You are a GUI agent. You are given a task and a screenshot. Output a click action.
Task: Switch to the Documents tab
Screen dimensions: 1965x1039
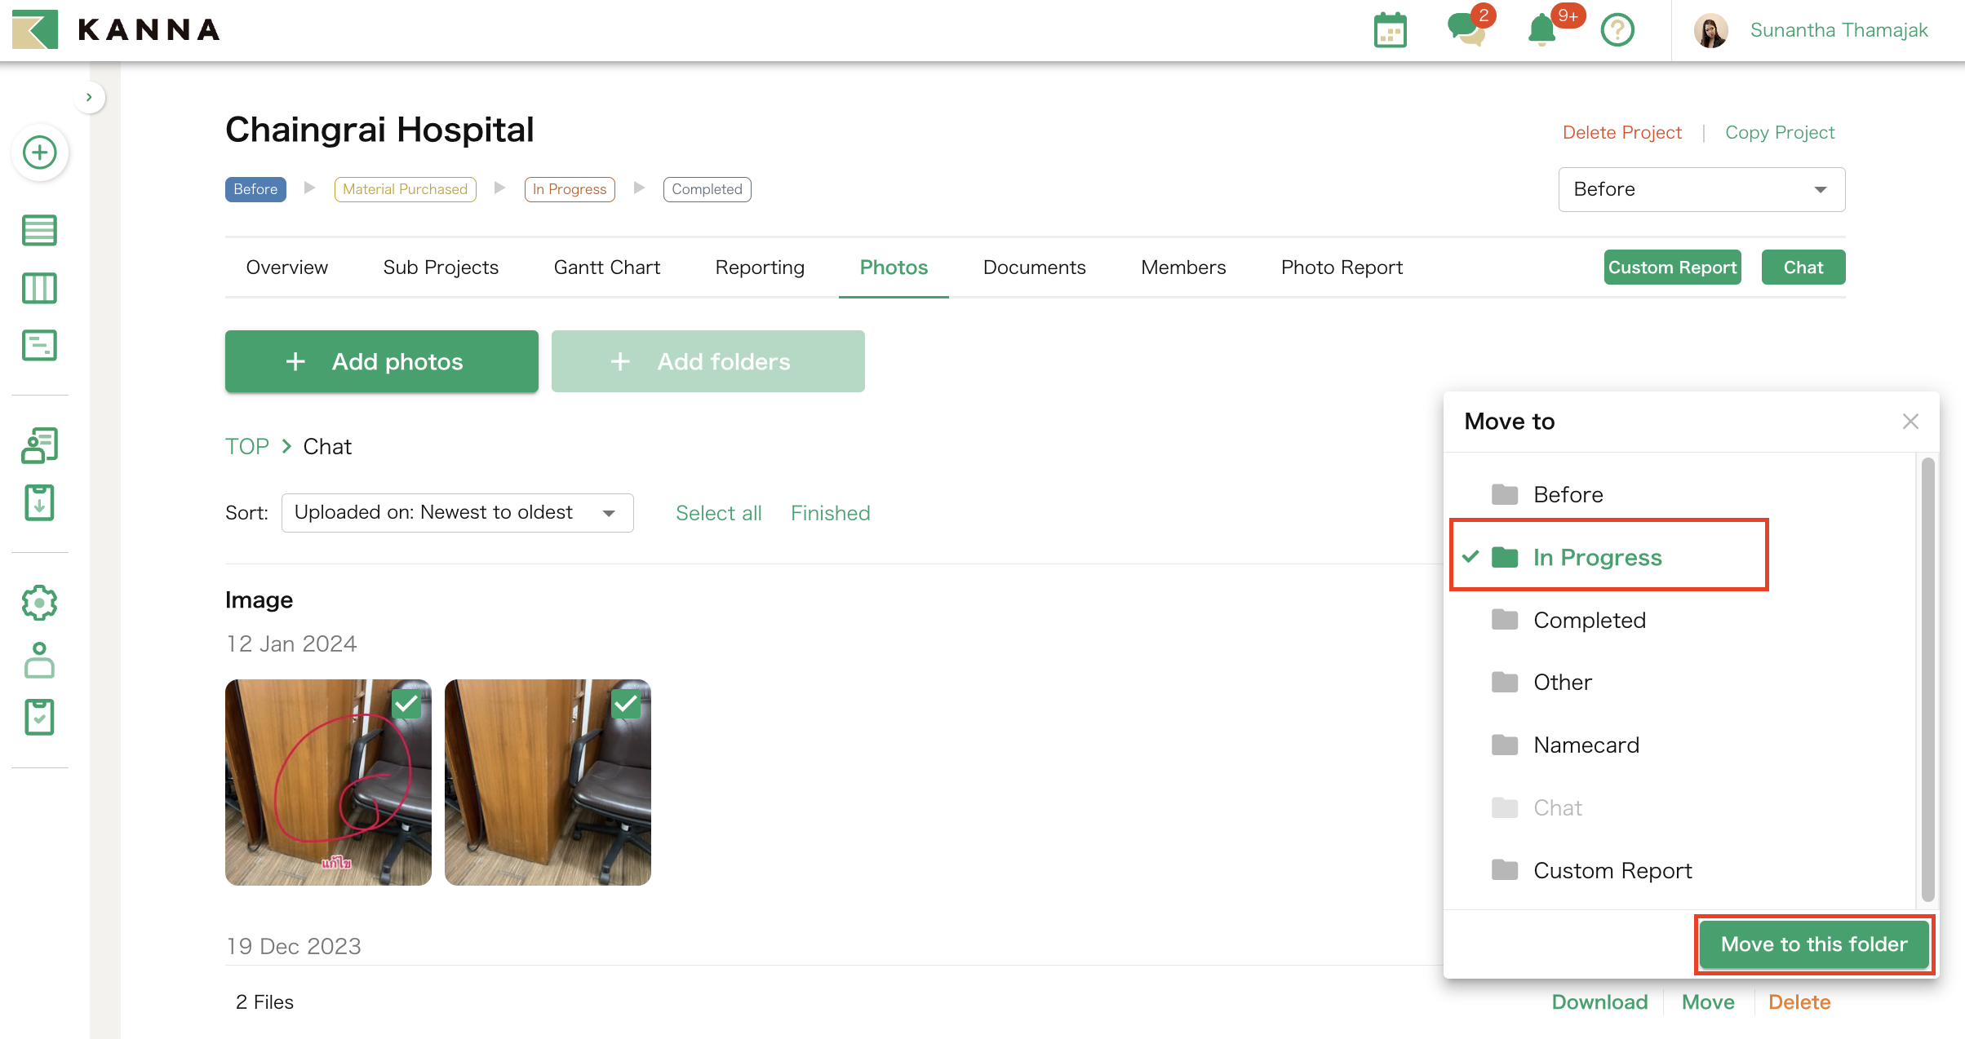click(x=1034, y=267)
